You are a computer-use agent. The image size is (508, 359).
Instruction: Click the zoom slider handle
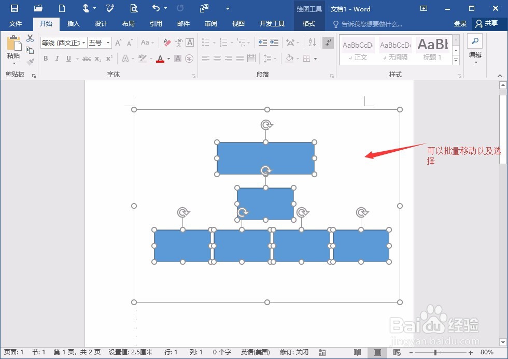click(435, 352)
